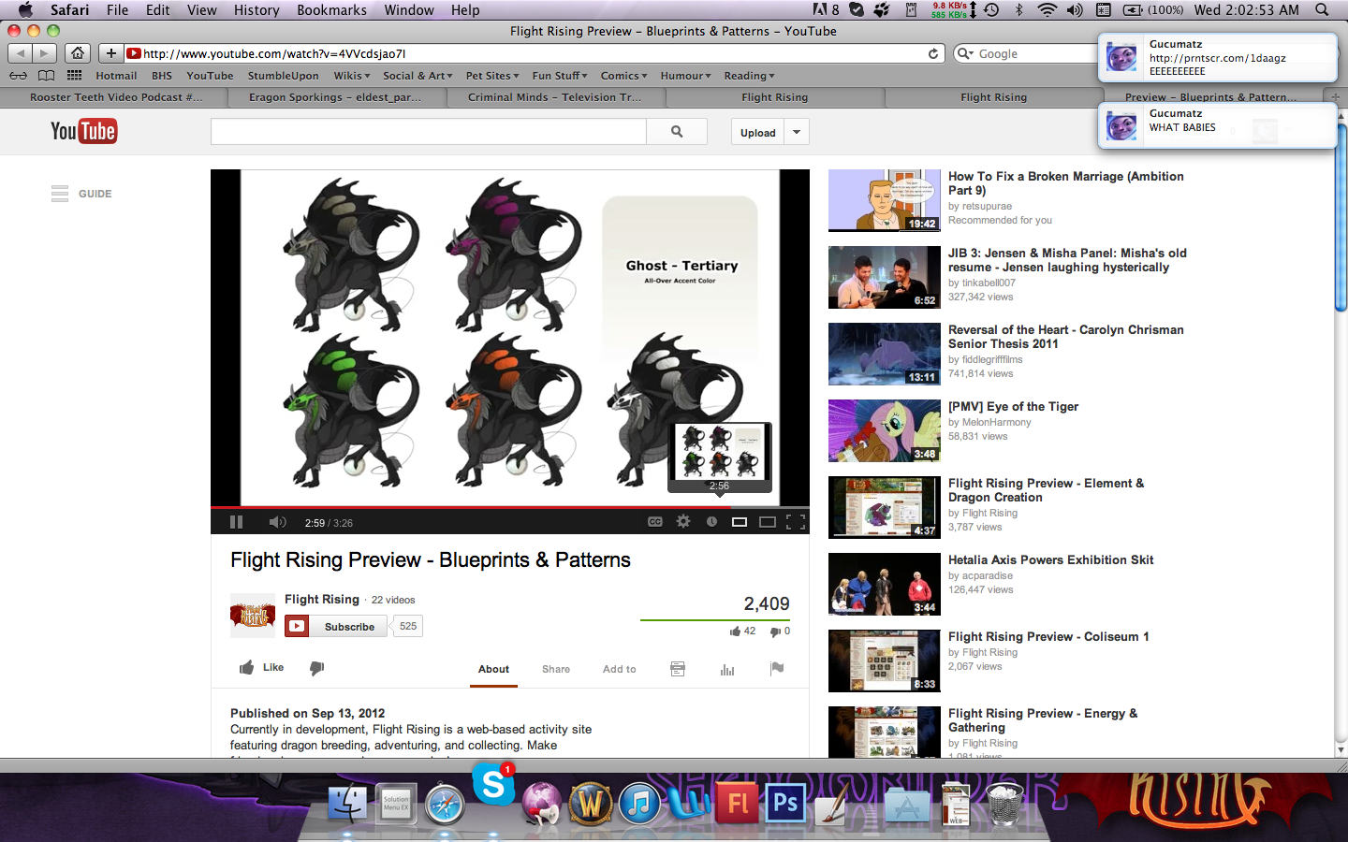Go back with Safari's back arrow

[21, 53]
